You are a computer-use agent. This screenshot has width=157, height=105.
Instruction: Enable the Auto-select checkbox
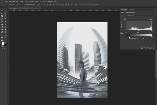(x=8, y=5)
